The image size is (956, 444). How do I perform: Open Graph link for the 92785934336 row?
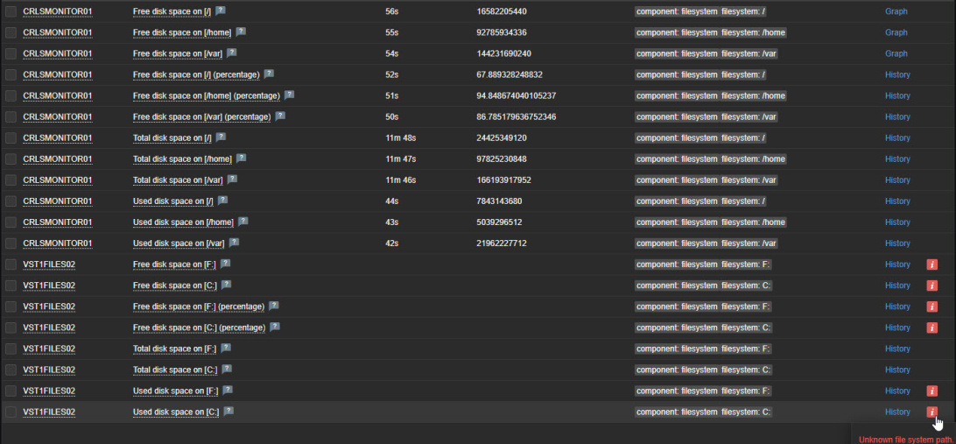point(896,32)
